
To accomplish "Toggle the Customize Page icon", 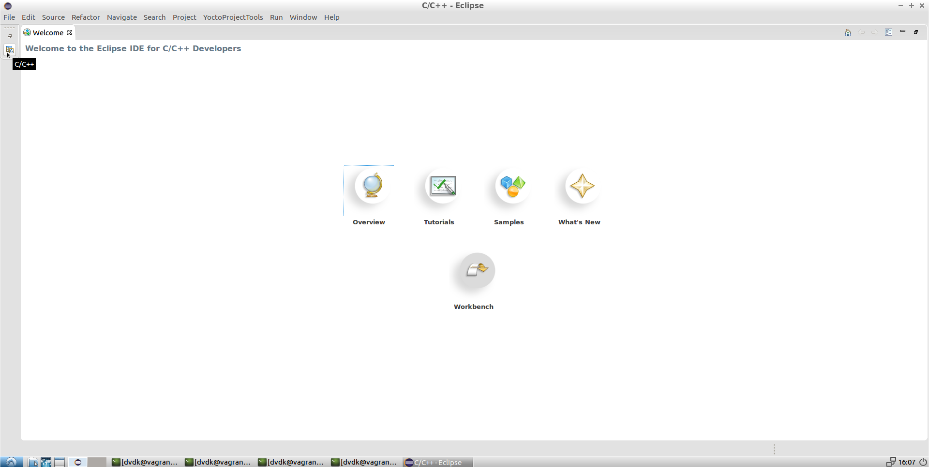I will pyautogui.click(x=889, y=32).
